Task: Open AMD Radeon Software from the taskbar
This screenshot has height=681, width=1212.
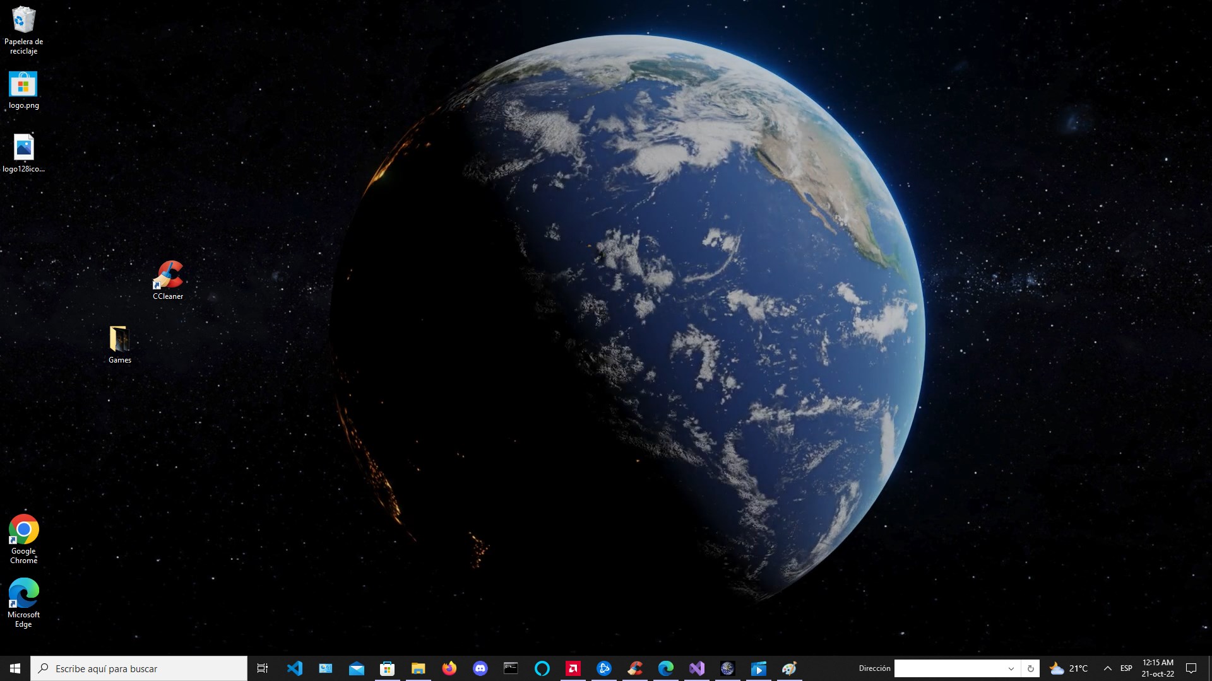Action: click(x=573, y=668)
